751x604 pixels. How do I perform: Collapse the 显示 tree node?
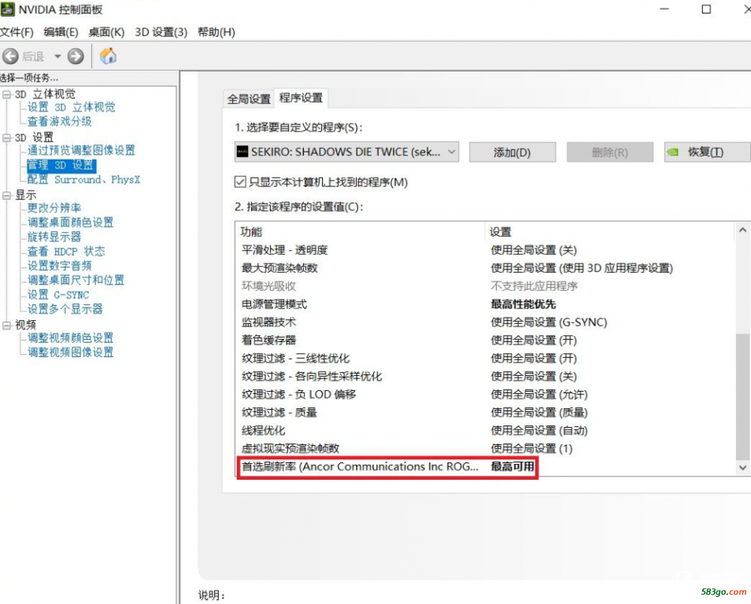7,195
